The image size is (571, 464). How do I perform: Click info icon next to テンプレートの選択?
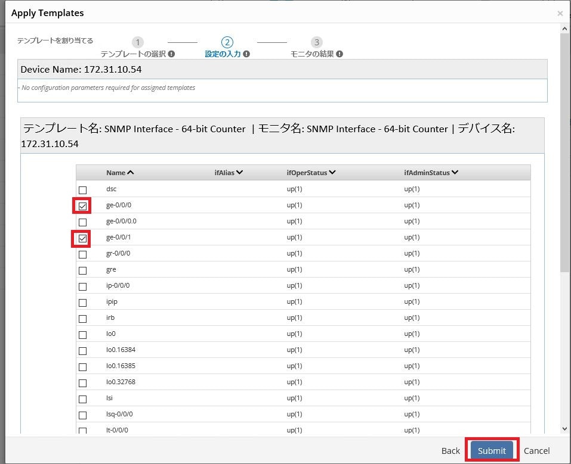[171, 54]
